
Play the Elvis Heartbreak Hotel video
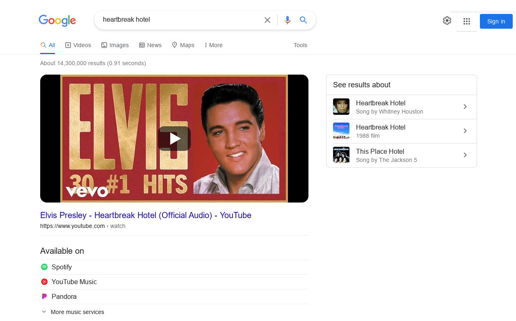click(174, 139)
